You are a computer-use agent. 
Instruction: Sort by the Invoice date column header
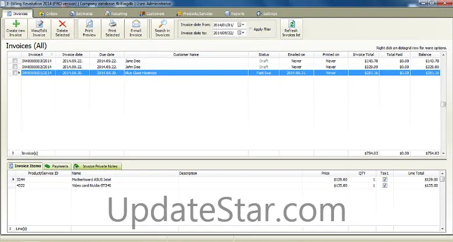pyautogui.click(x=73, y=54)
